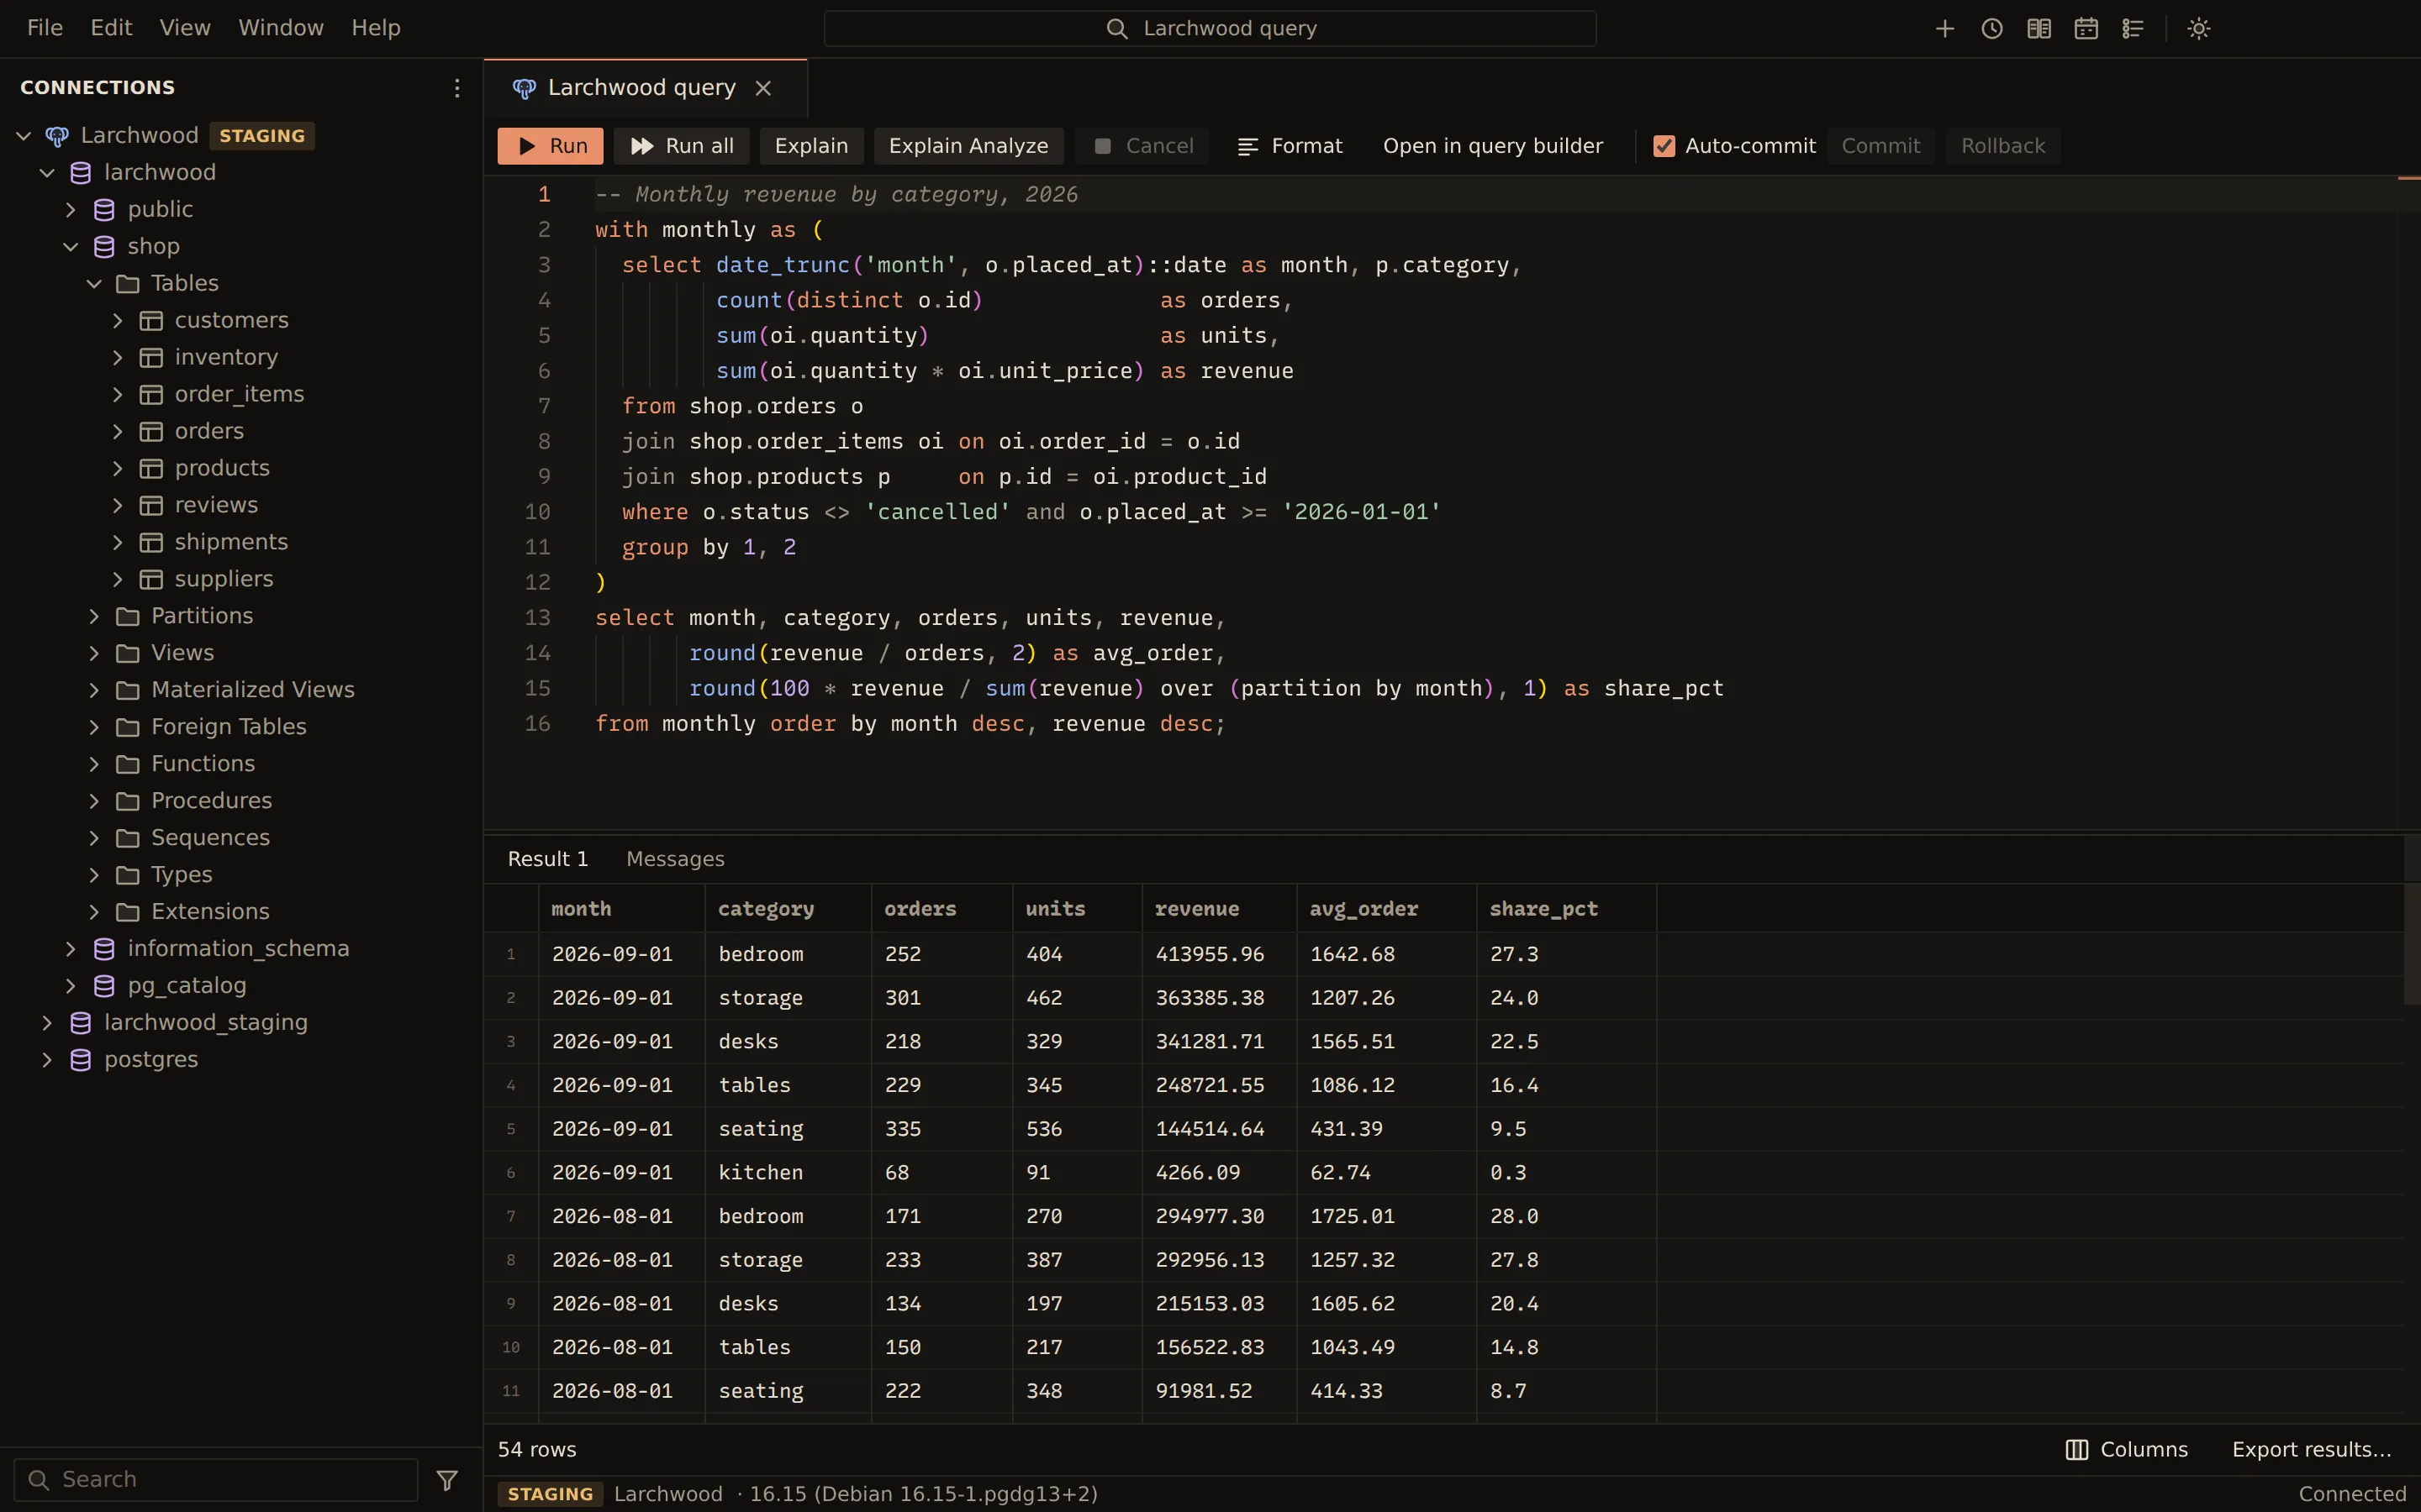This screenshot has height=1512, width=2421.
Task: Click the list icon in top toolbar
Action: click(2133, 29)
